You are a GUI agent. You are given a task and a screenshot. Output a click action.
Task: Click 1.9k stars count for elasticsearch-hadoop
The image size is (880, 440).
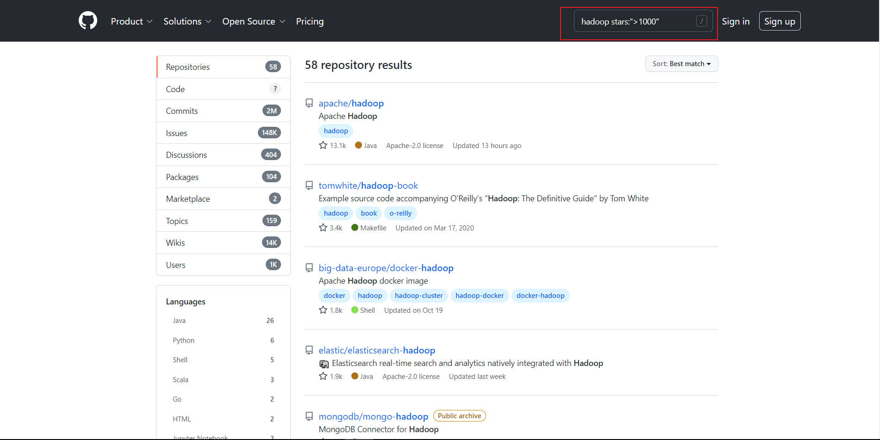click(336, 377)
